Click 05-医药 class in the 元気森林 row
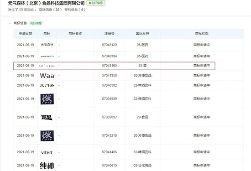Image resolution: width=251 pixels, height=171 pixels. point(142,45)
